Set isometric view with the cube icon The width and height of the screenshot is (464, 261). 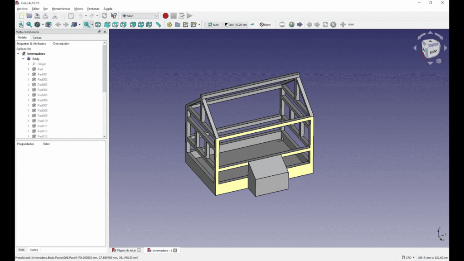(98, 24)
